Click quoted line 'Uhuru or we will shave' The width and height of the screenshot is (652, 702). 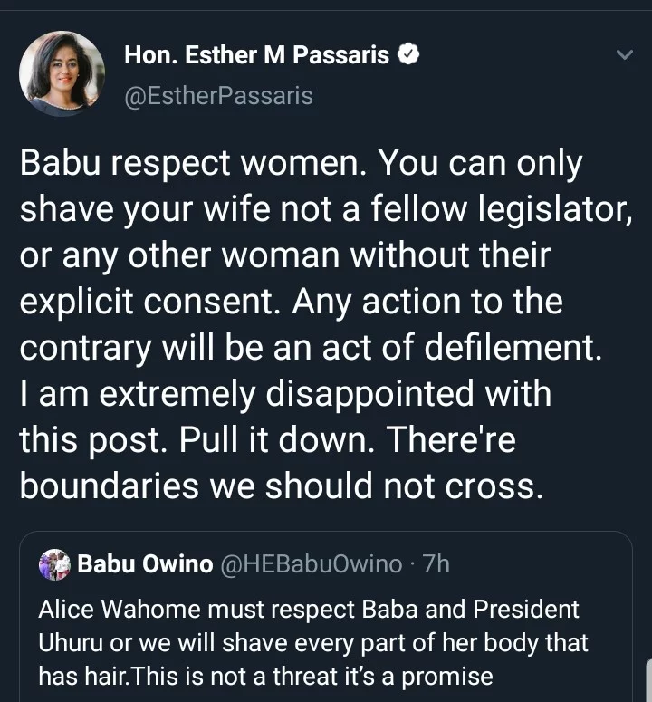312,643
